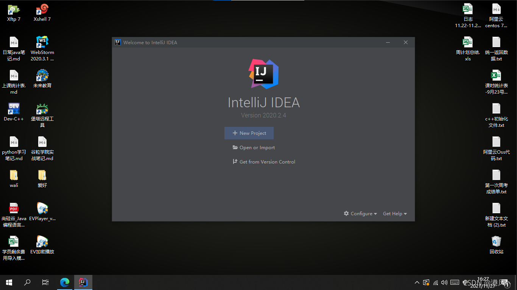517x290 pixels.
Task: Click the New Project button
Action: pyautogui.click(x=249, y=133)
